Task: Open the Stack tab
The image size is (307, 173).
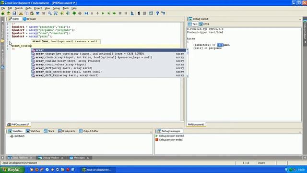Action: point(49,131)
